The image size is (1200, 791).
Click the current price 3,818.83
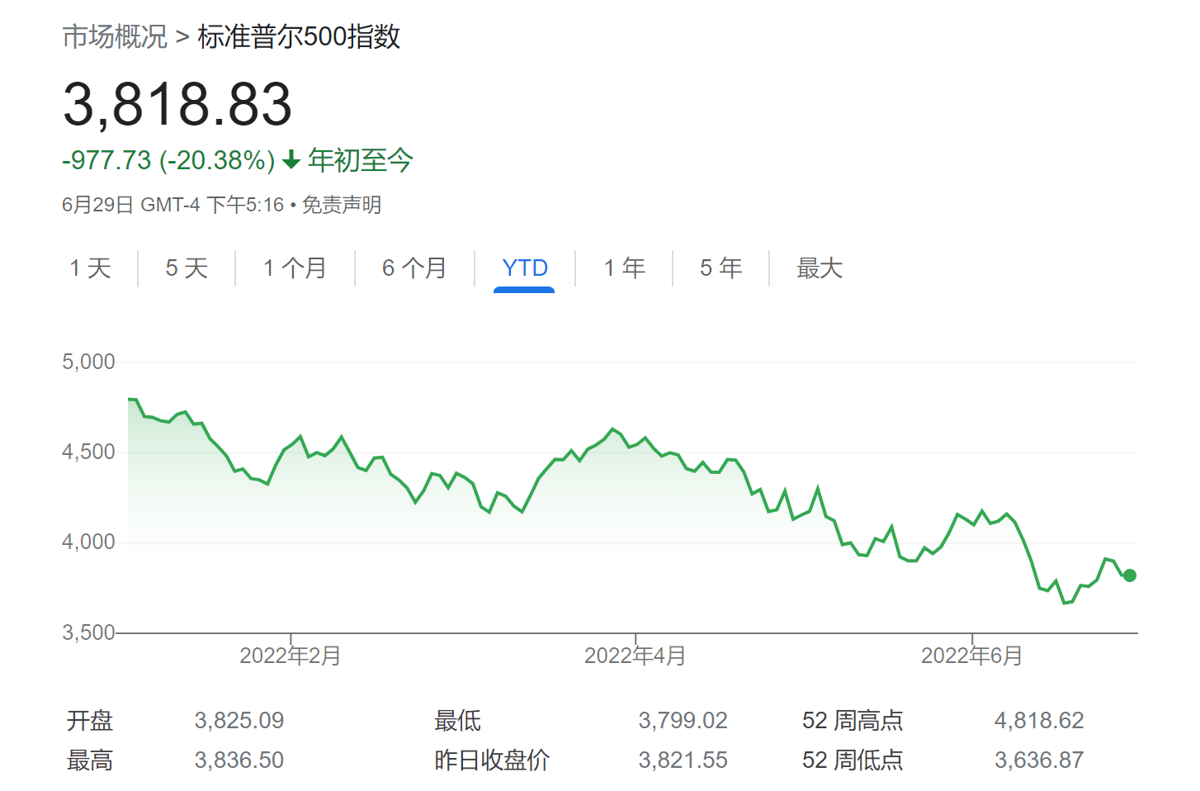(x=177, y=104)
